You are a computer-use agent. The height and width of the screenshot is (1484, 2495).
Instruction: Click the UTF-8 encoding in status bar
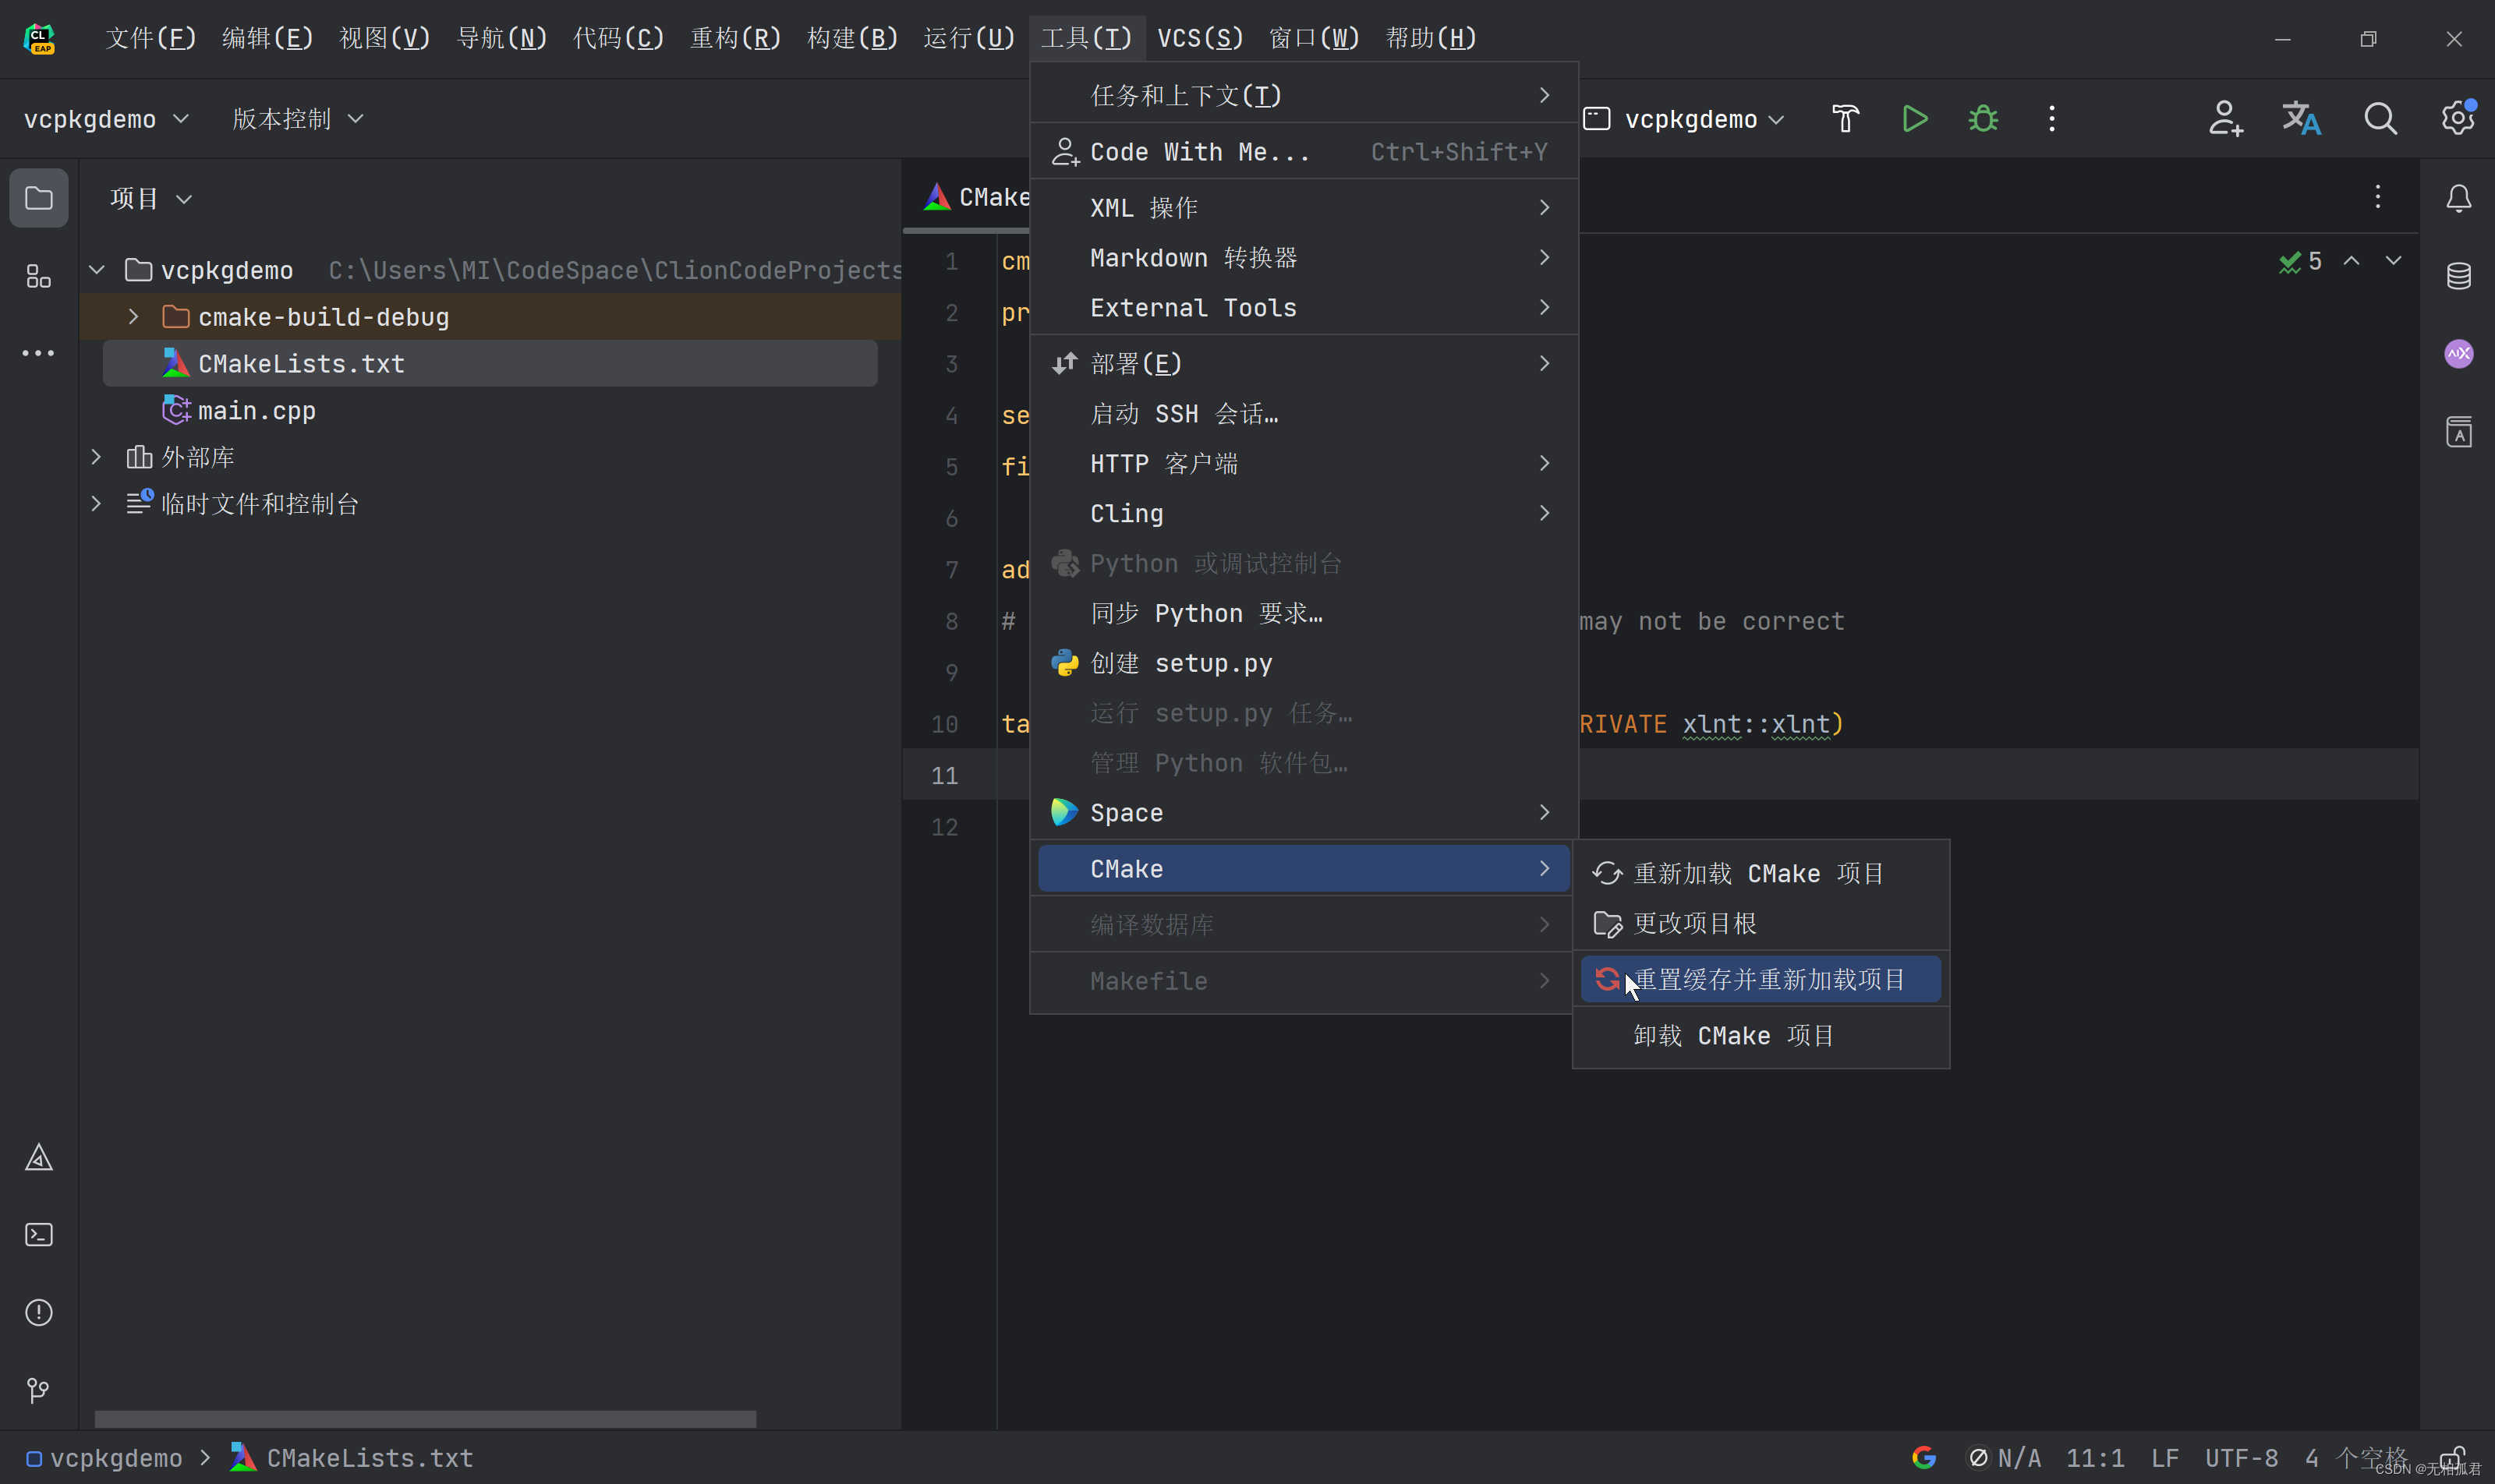(2241, 1458)
